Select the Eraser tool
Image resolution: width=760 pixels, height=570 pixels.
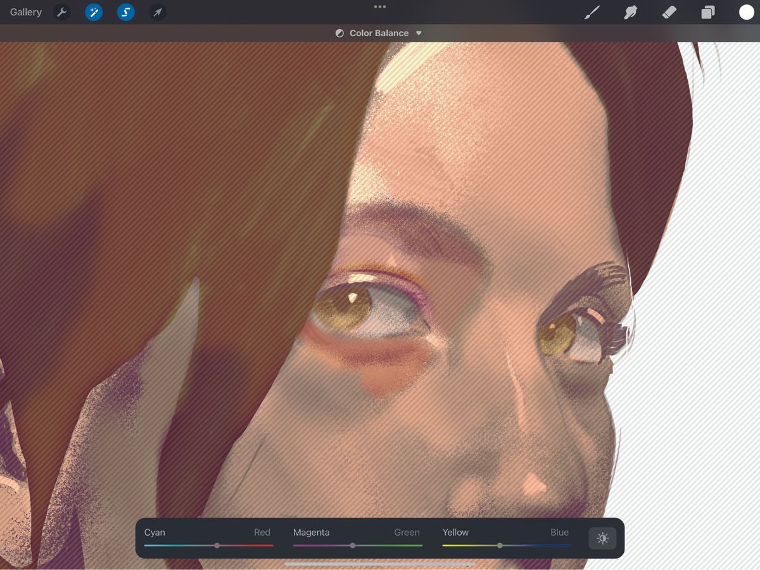click(669, 12)
